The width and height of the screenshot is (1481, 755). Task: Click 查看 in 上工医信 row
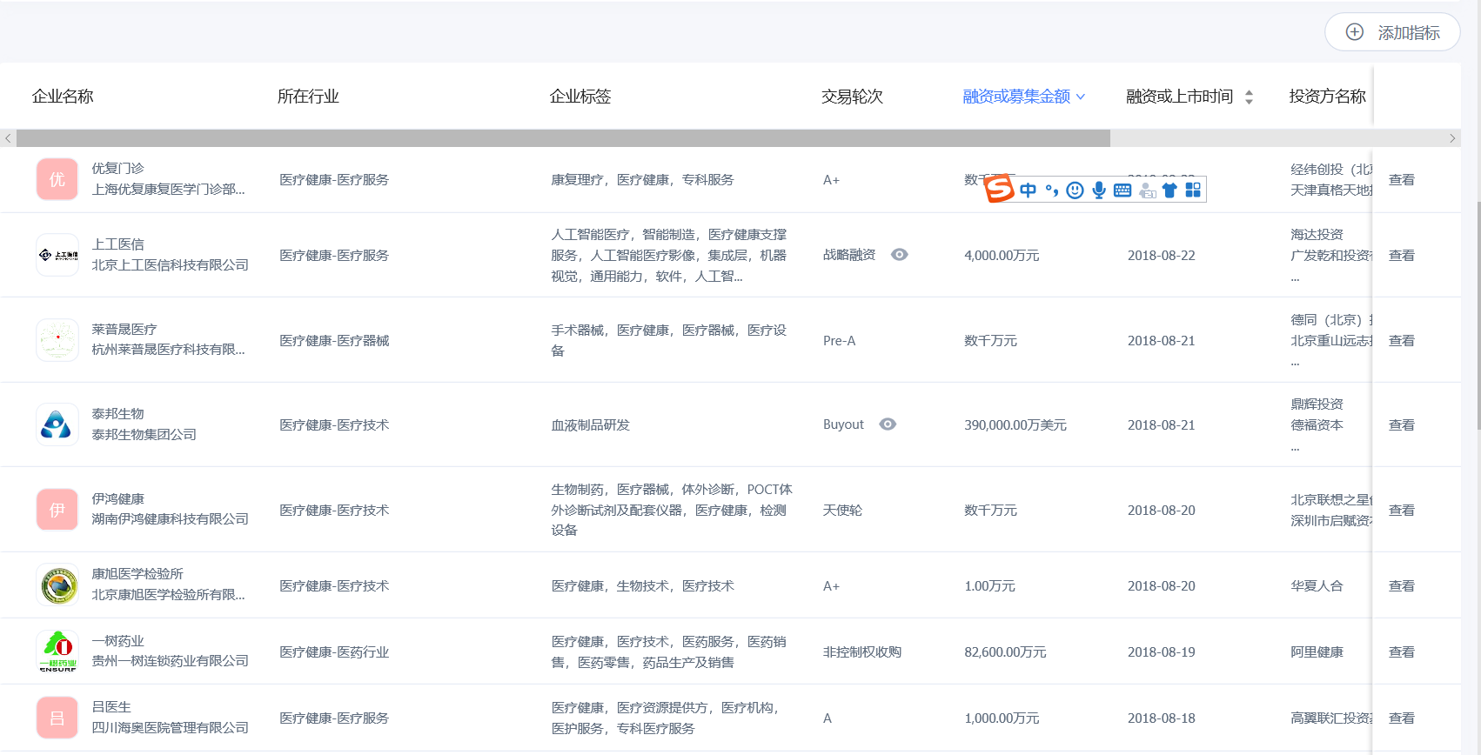click(1401, 255)
